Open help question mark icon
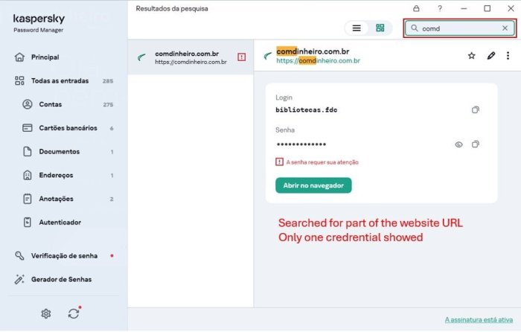The width and height of the screenshot is (521, 332). (440, 9)
